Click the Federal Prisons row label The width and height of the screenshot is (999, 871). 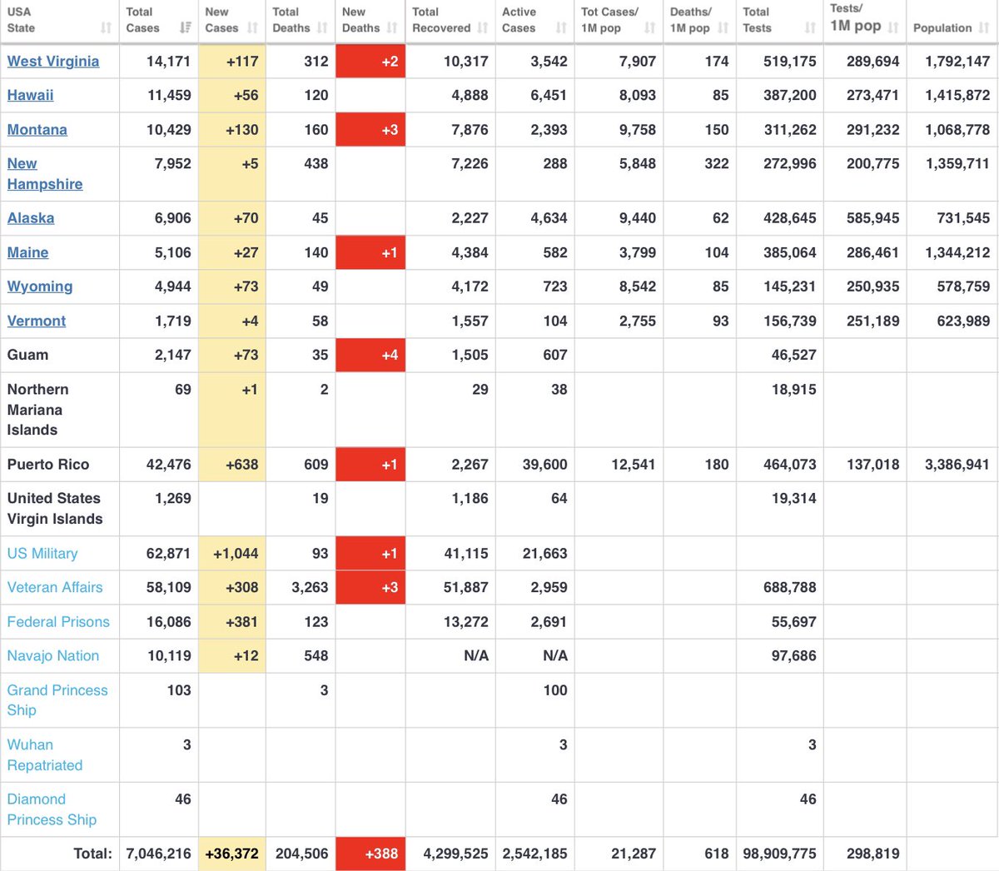58,621
